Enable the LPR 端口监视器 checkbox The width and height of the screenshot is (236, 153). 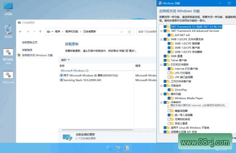[x=169, y=77]
